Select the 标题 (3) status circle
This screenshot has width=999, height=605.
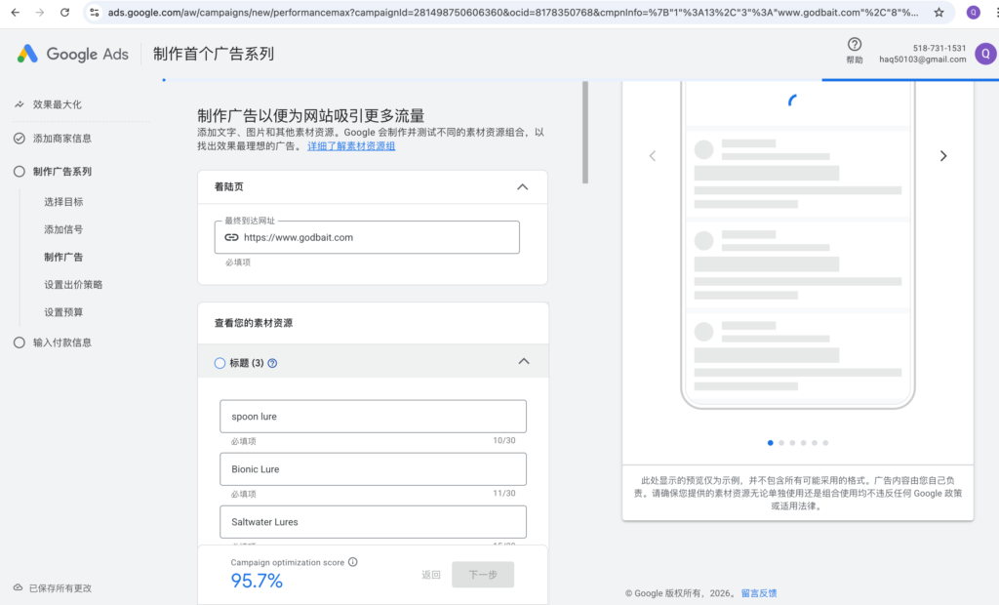click(x=220, y=363)
